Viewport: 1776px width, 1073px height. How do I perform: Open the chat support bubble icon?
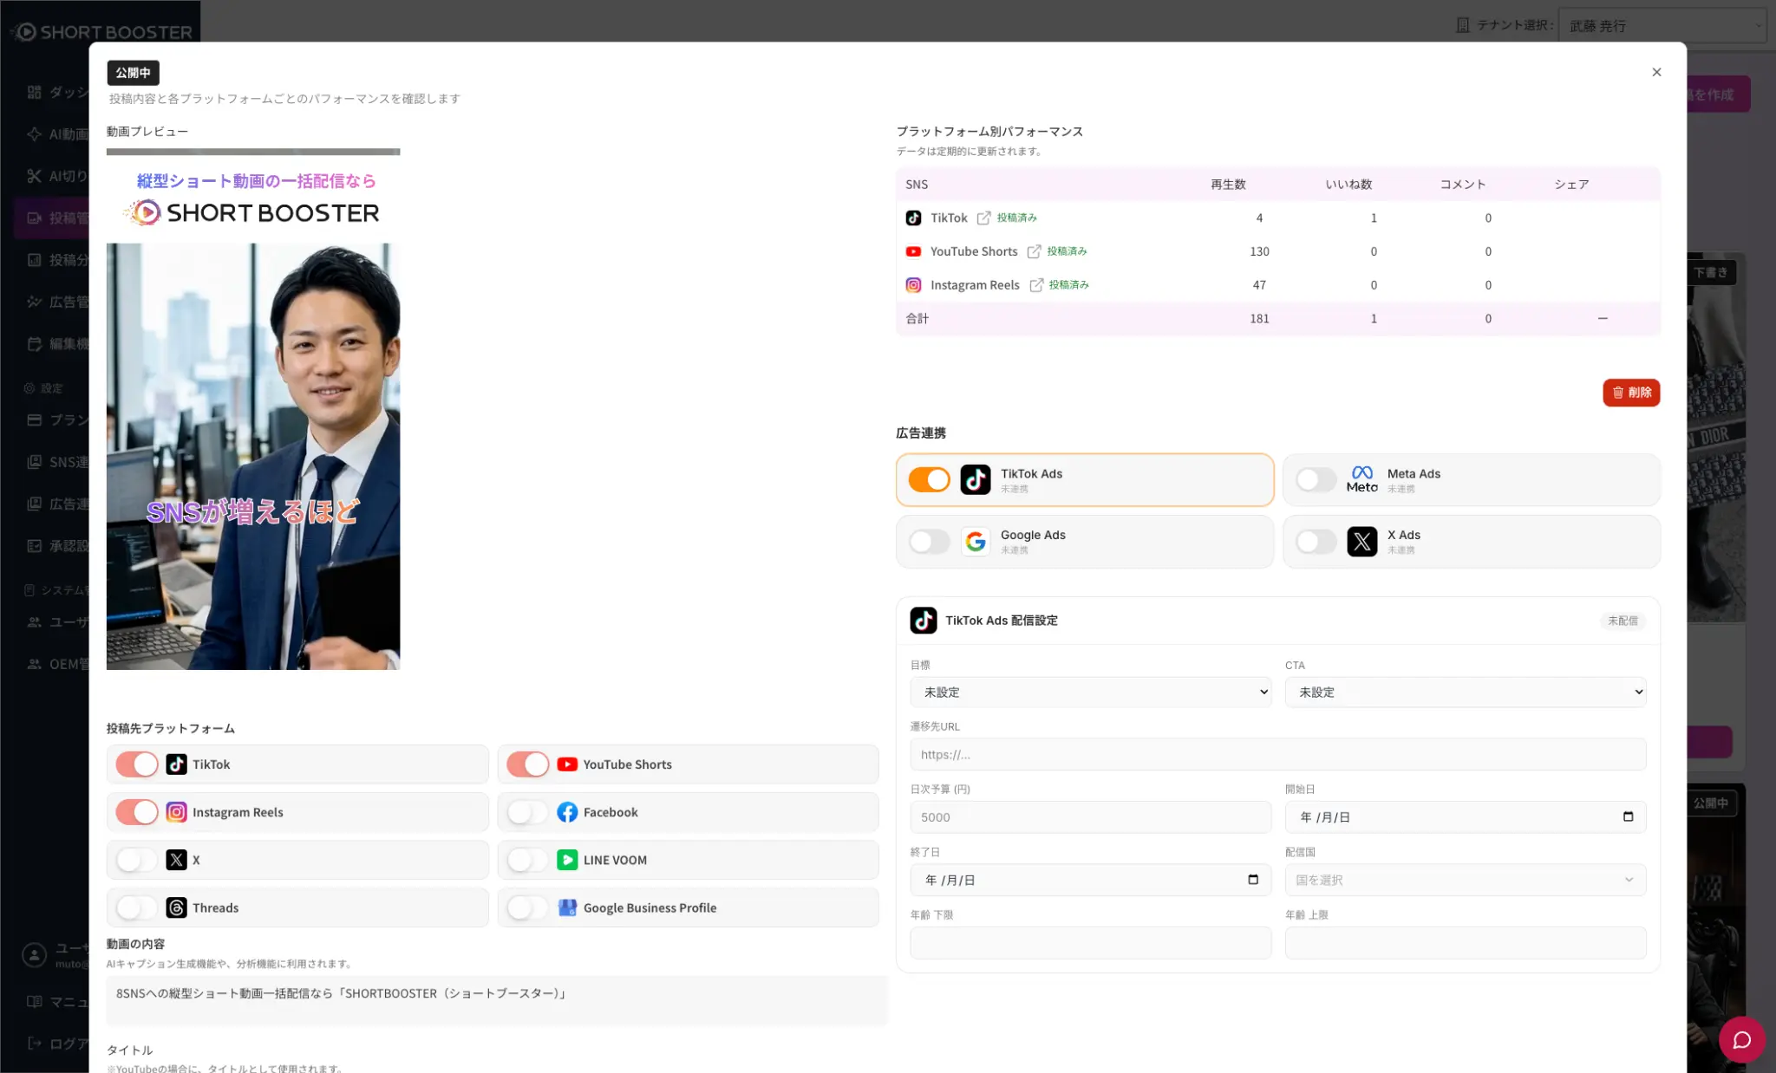pyautogui.click(x=1741, y=1039)
